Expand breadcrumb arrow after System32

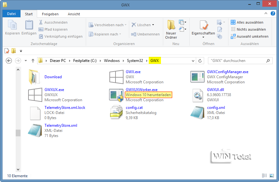(147, 61)
